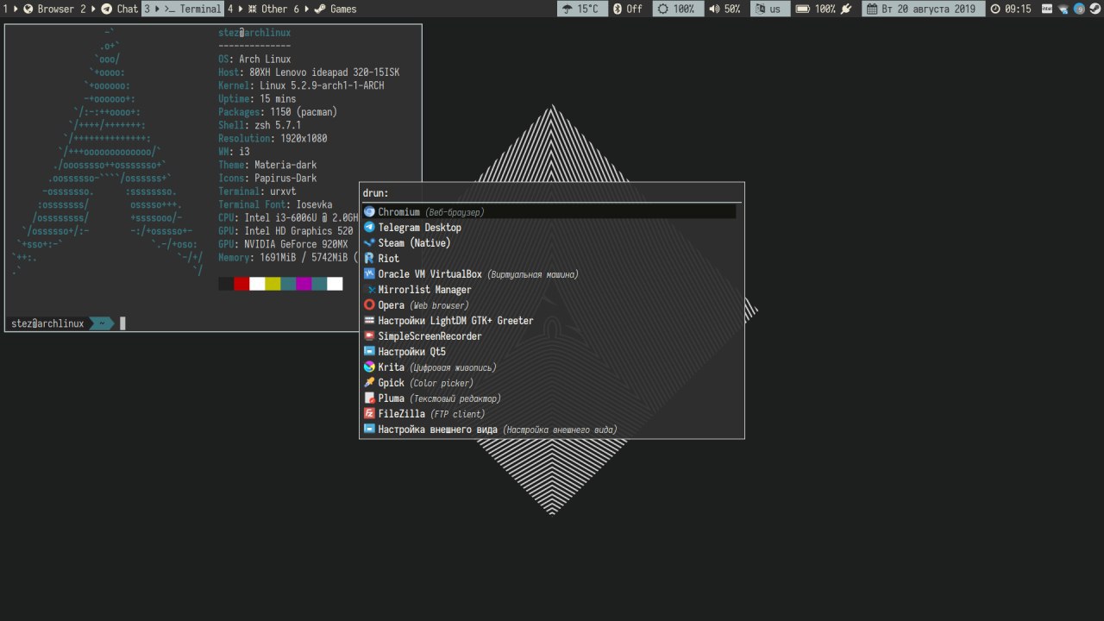Click the 'Kernel: Linux 5.2.9-arch1-1-ARCH' line
Viewport: 1104px width, 621px height.
[301, 85]
